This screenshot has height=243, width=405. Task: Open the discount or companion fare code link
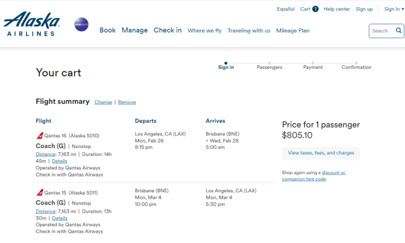pyautogui.click(x=314, y=176)
